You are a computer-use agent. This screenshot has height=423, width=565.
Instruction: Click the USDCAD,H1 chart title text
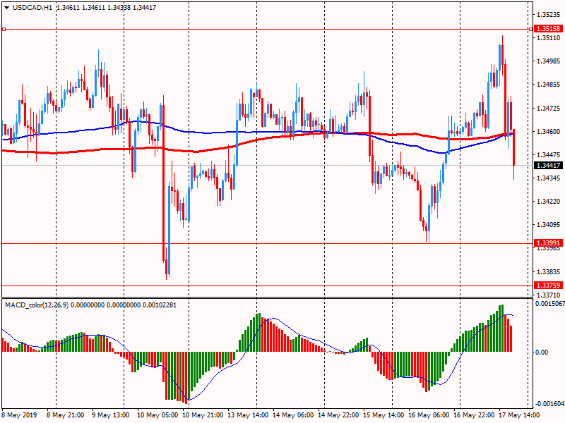(x=32, y=8)
